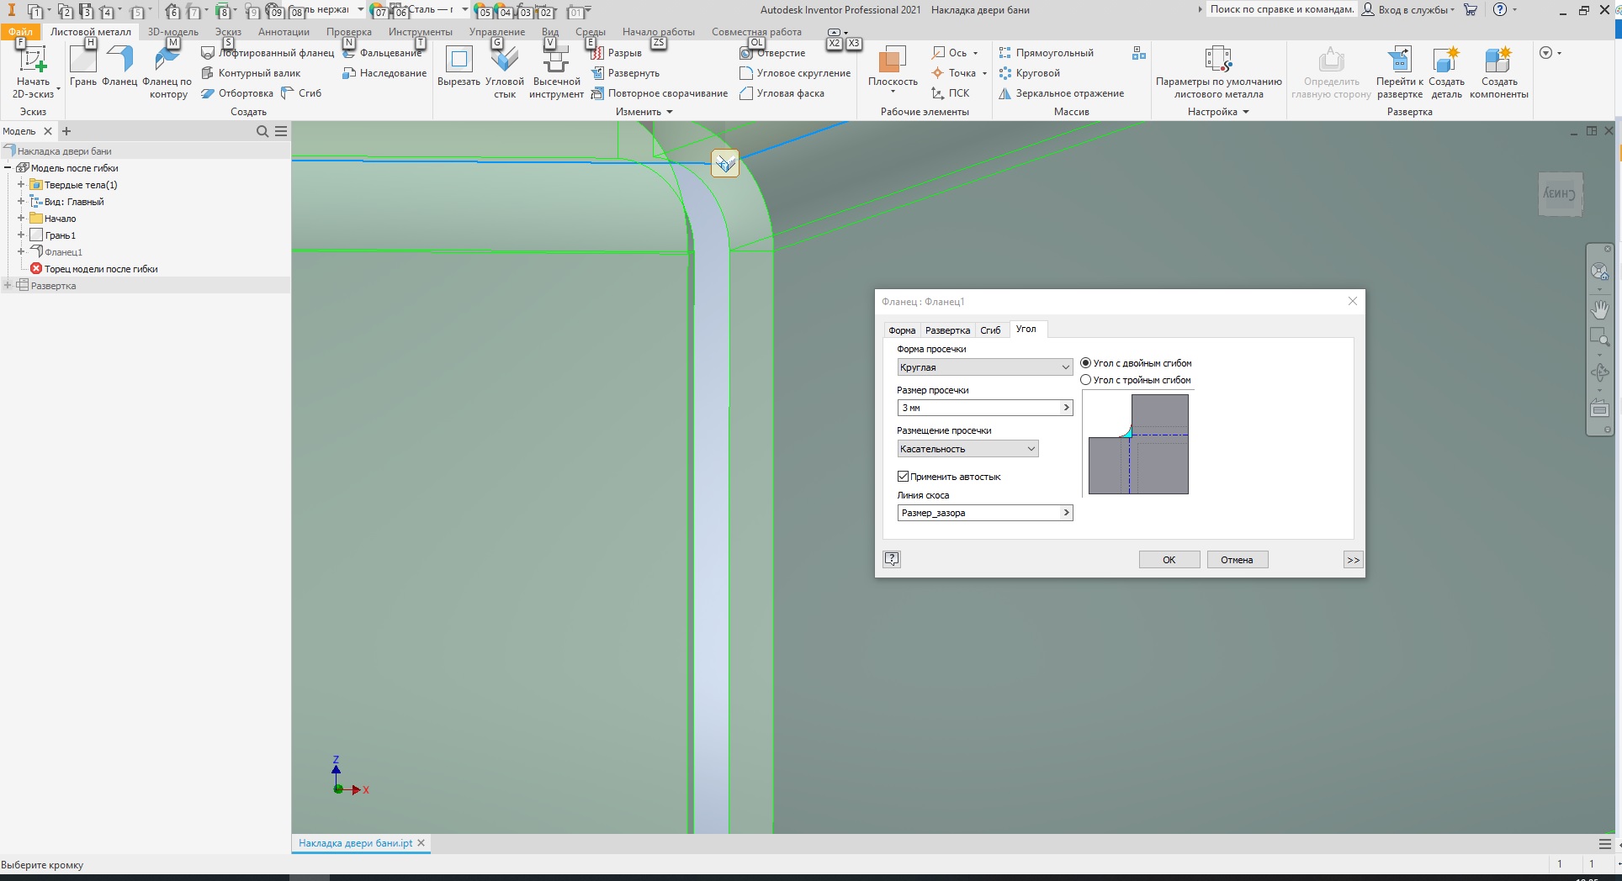Toggle the Применить автостык checkbox
The width and height of the screenshot is (1622, 881).
904,477
